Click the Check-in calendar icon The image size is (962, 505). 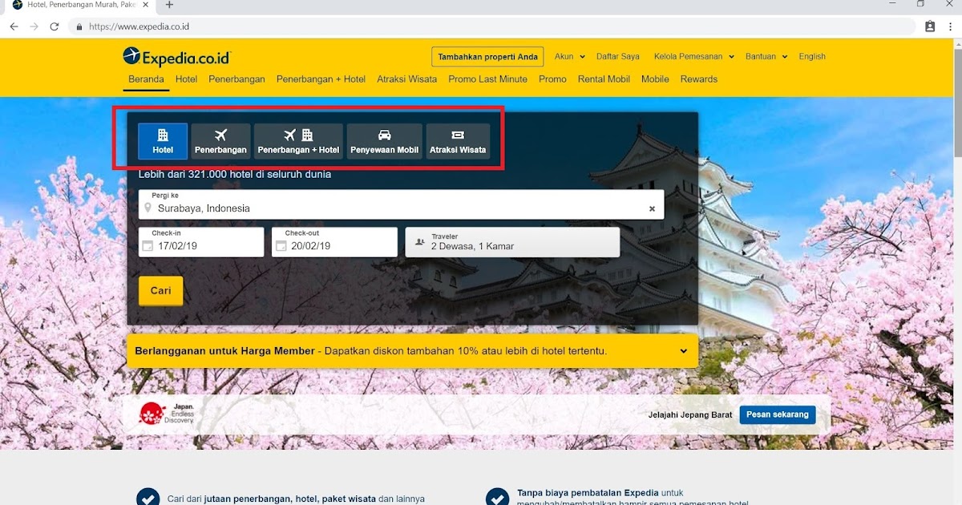pyautogui.click(x=148, y=246)
